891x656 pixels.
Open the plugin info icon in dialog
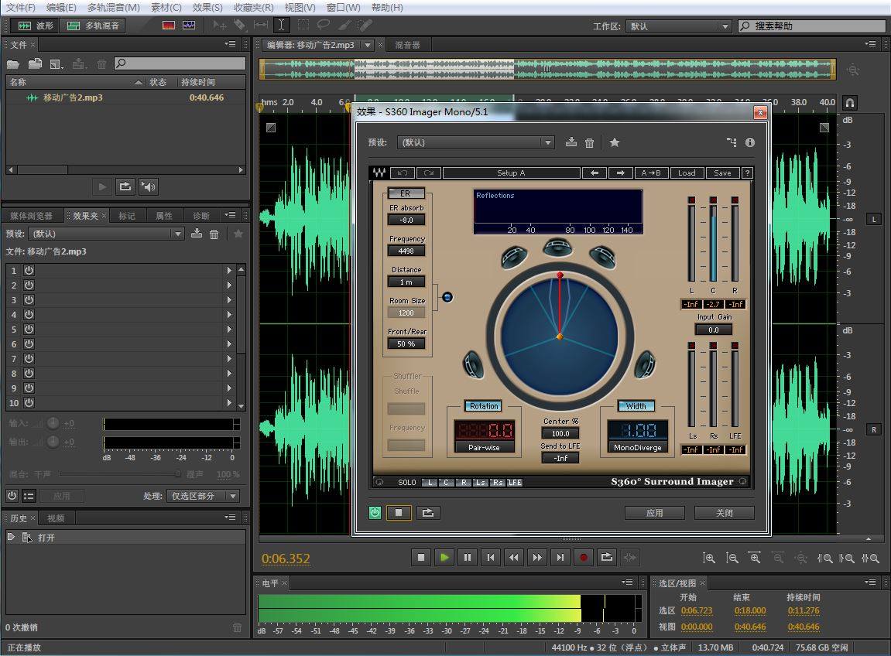pyautogui.click(x=749, y=142)
